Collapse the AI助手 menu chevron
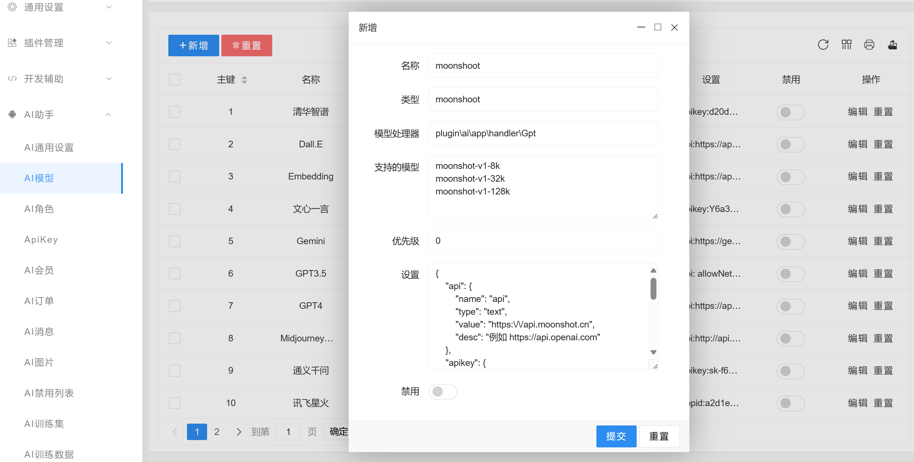 pos(108,114)
